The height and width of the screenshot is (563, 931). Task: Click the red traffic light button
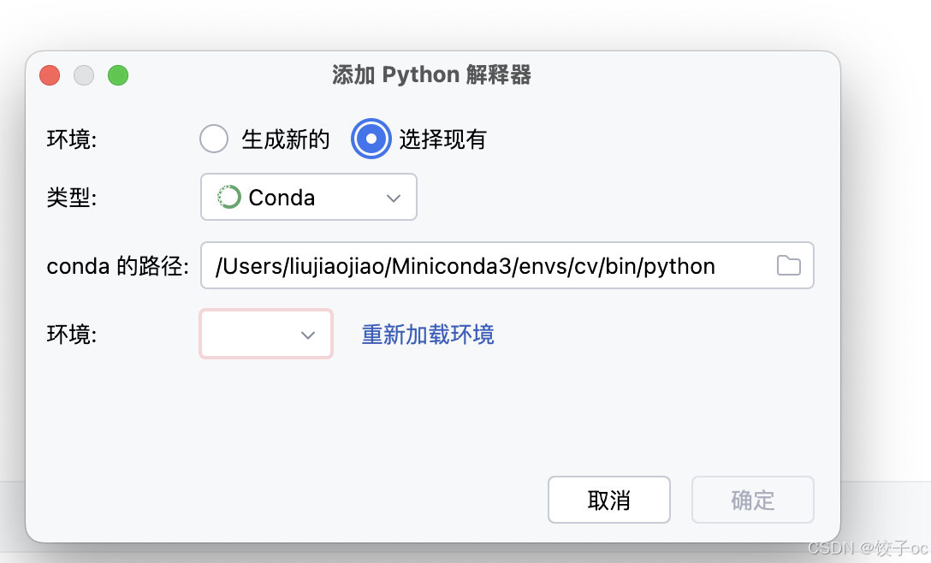(50, 75)
